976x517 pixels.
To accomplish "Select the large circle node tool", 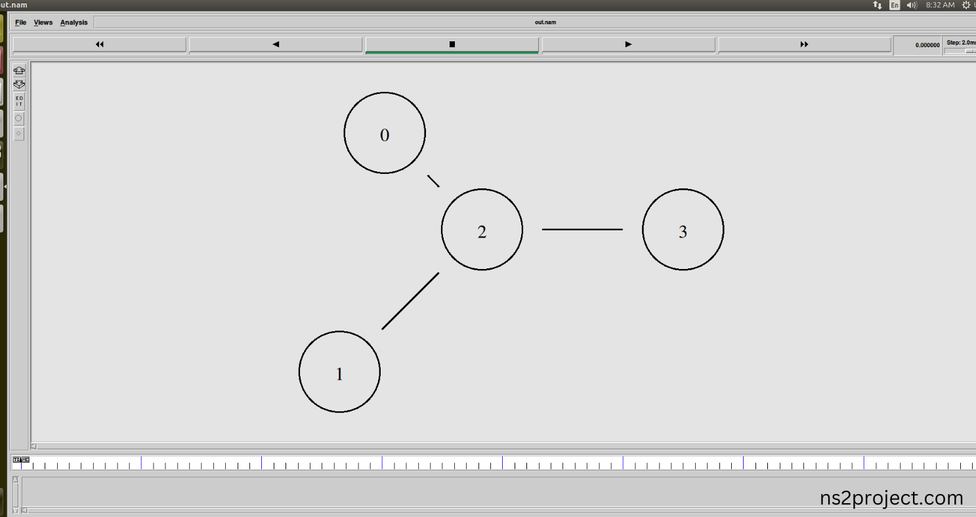I will 19,119.
